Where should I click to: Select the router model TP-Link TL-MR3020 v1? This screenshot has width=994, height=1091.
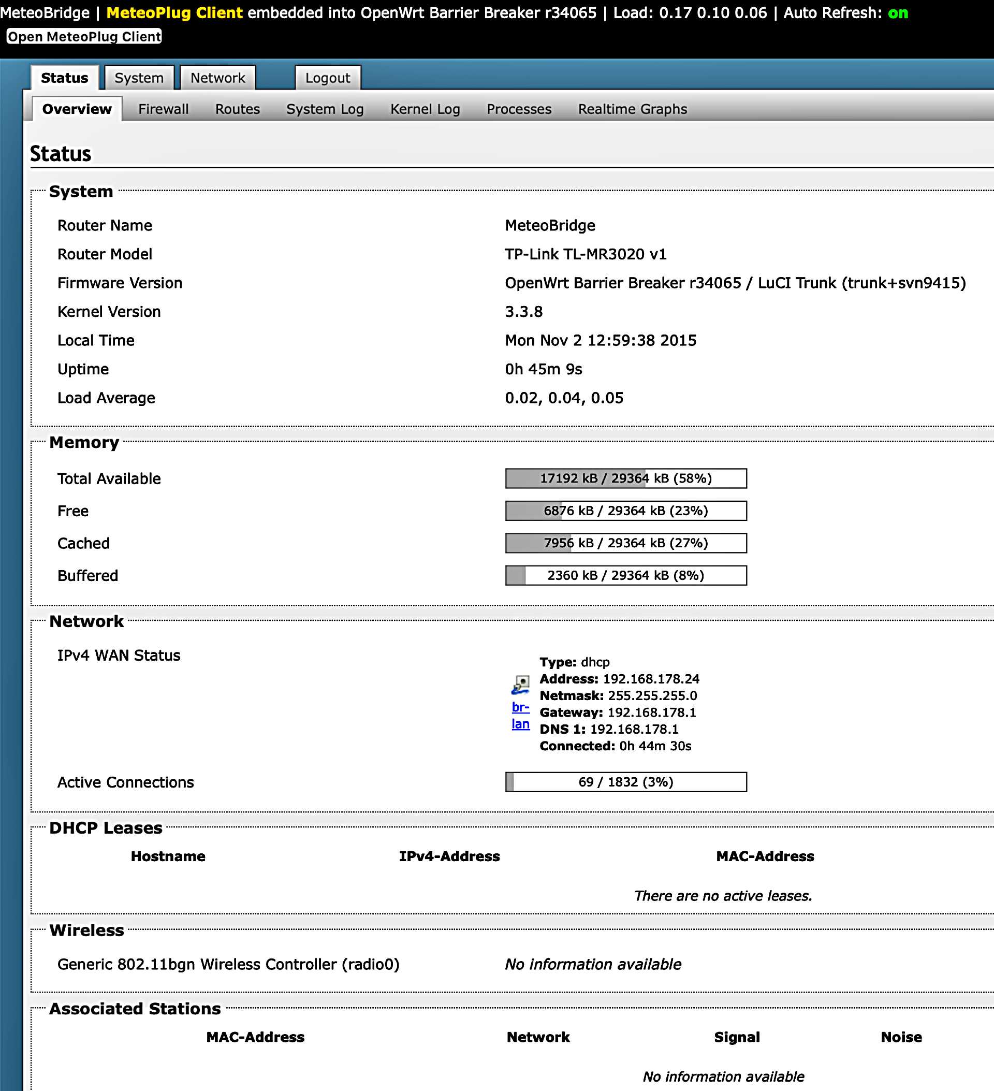point(586,254)
